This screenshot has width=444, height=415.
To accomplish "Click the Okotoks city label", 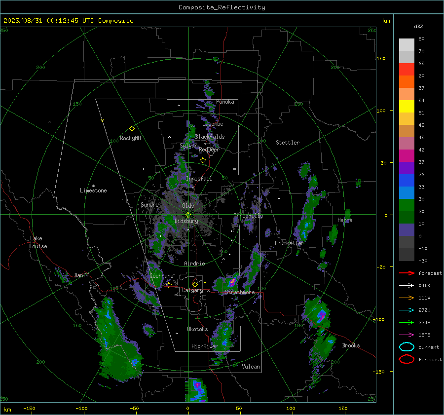I will point(197,329).
